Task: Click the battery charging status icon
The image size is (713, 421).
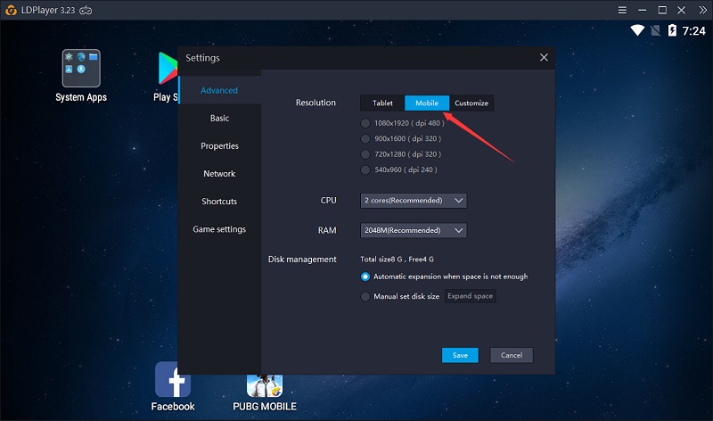Action: [672, 30]
